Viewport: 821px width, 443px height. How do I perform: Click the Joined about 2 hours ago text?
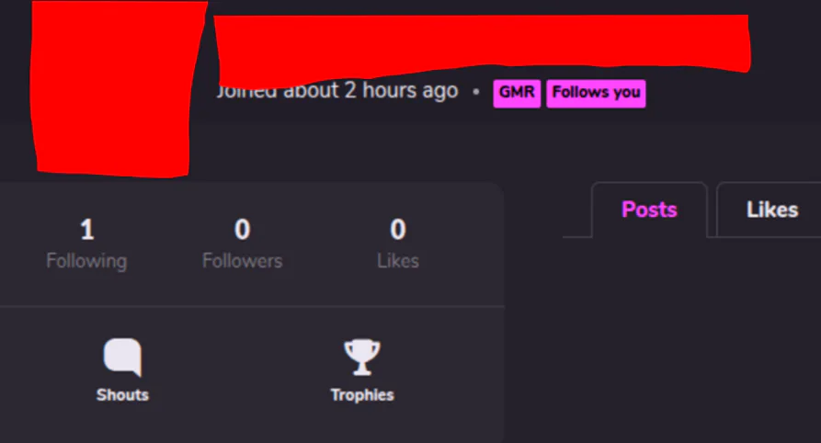337,91
